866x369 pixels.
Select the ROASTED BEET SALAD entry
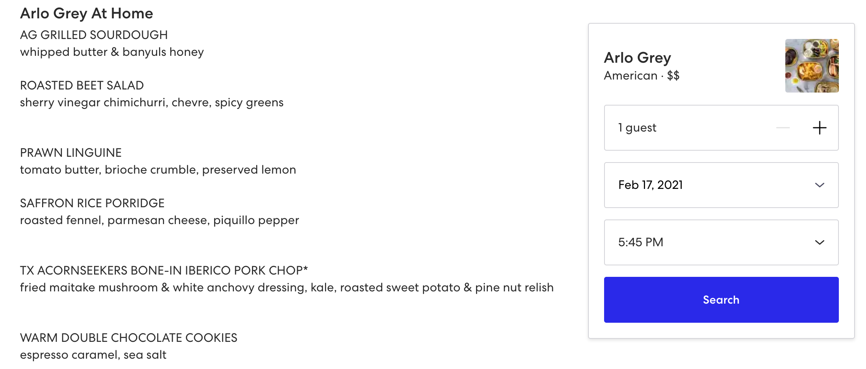click(82, 85)
